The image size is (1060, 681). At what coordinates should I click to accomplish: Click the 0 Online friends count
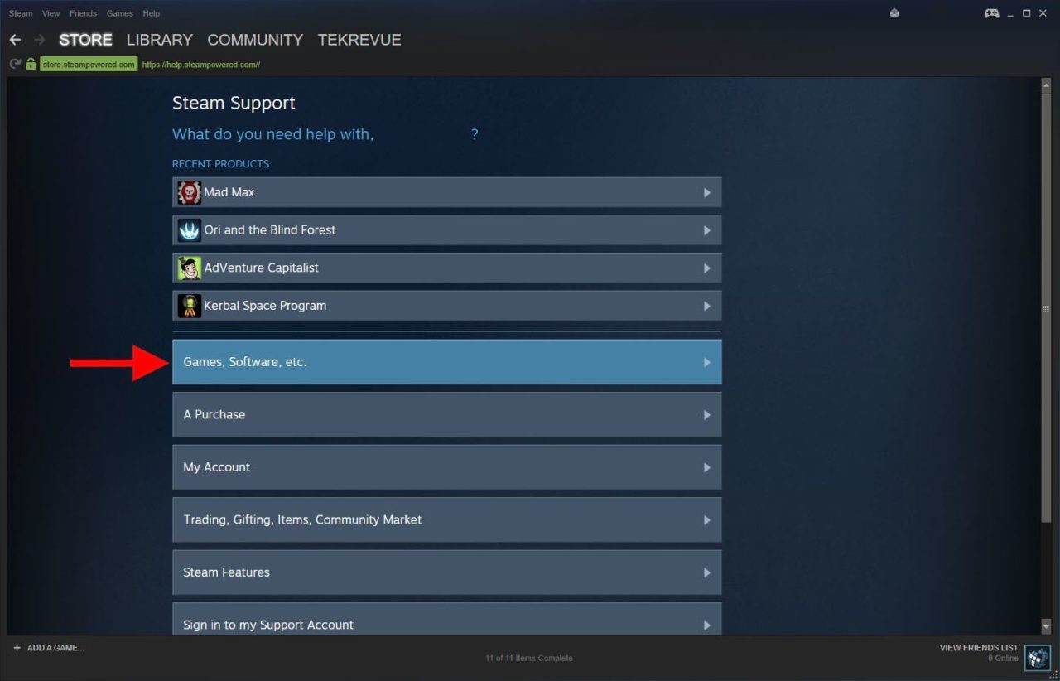[x=1003, y=659]
